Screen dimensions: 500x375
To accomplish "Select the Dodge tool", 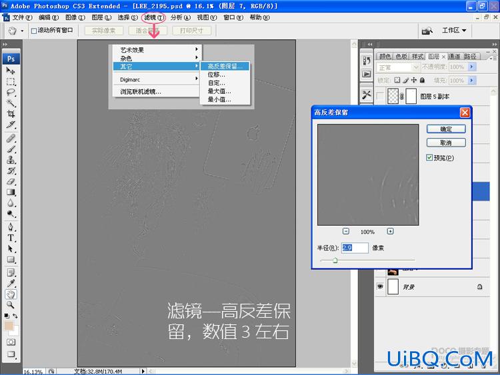I will tap(11, 213).
